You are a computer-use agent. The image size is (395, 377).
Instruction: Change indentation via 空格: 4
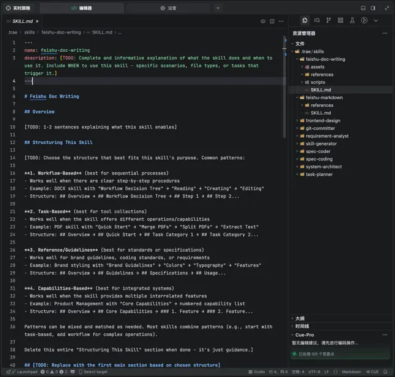[x=298, y=372]
